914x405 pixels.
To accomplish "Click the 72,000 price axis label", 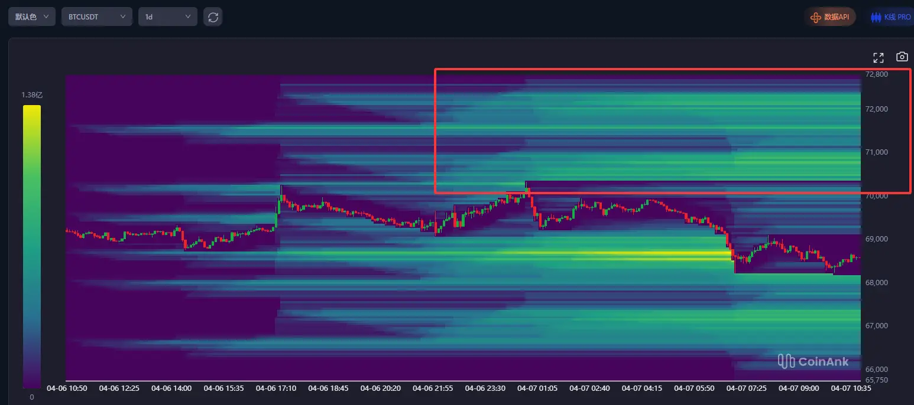I will [x=876, y=109].
